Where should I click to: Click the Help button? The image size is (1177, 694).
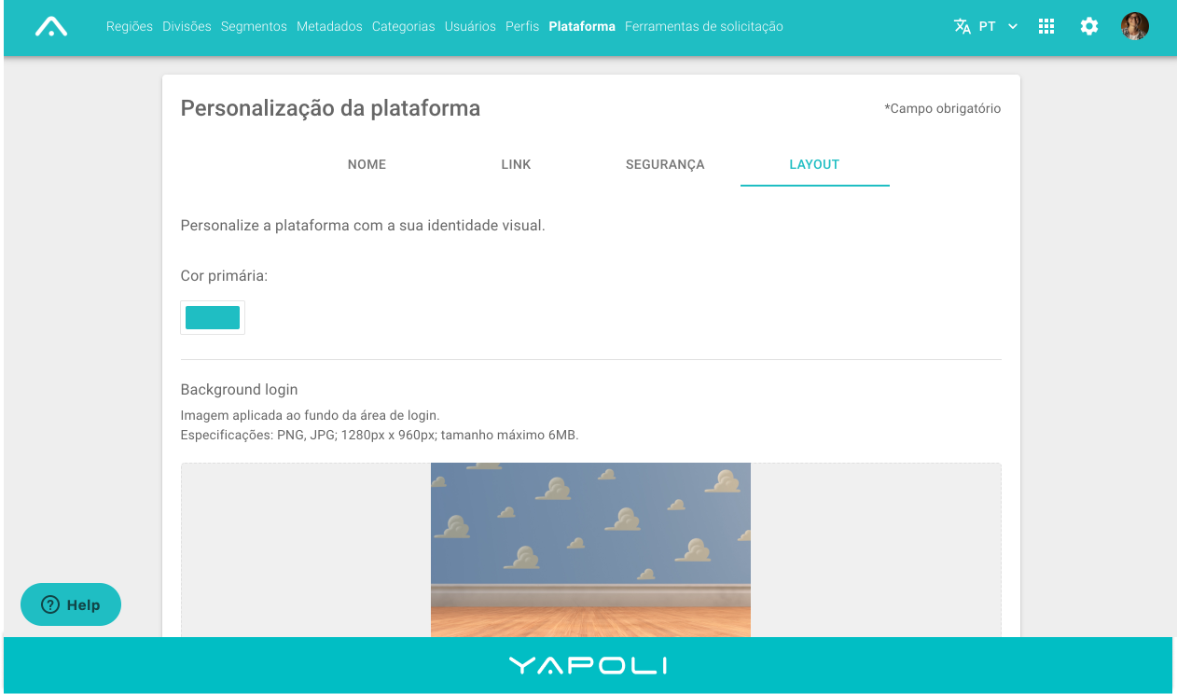[71, 604]
